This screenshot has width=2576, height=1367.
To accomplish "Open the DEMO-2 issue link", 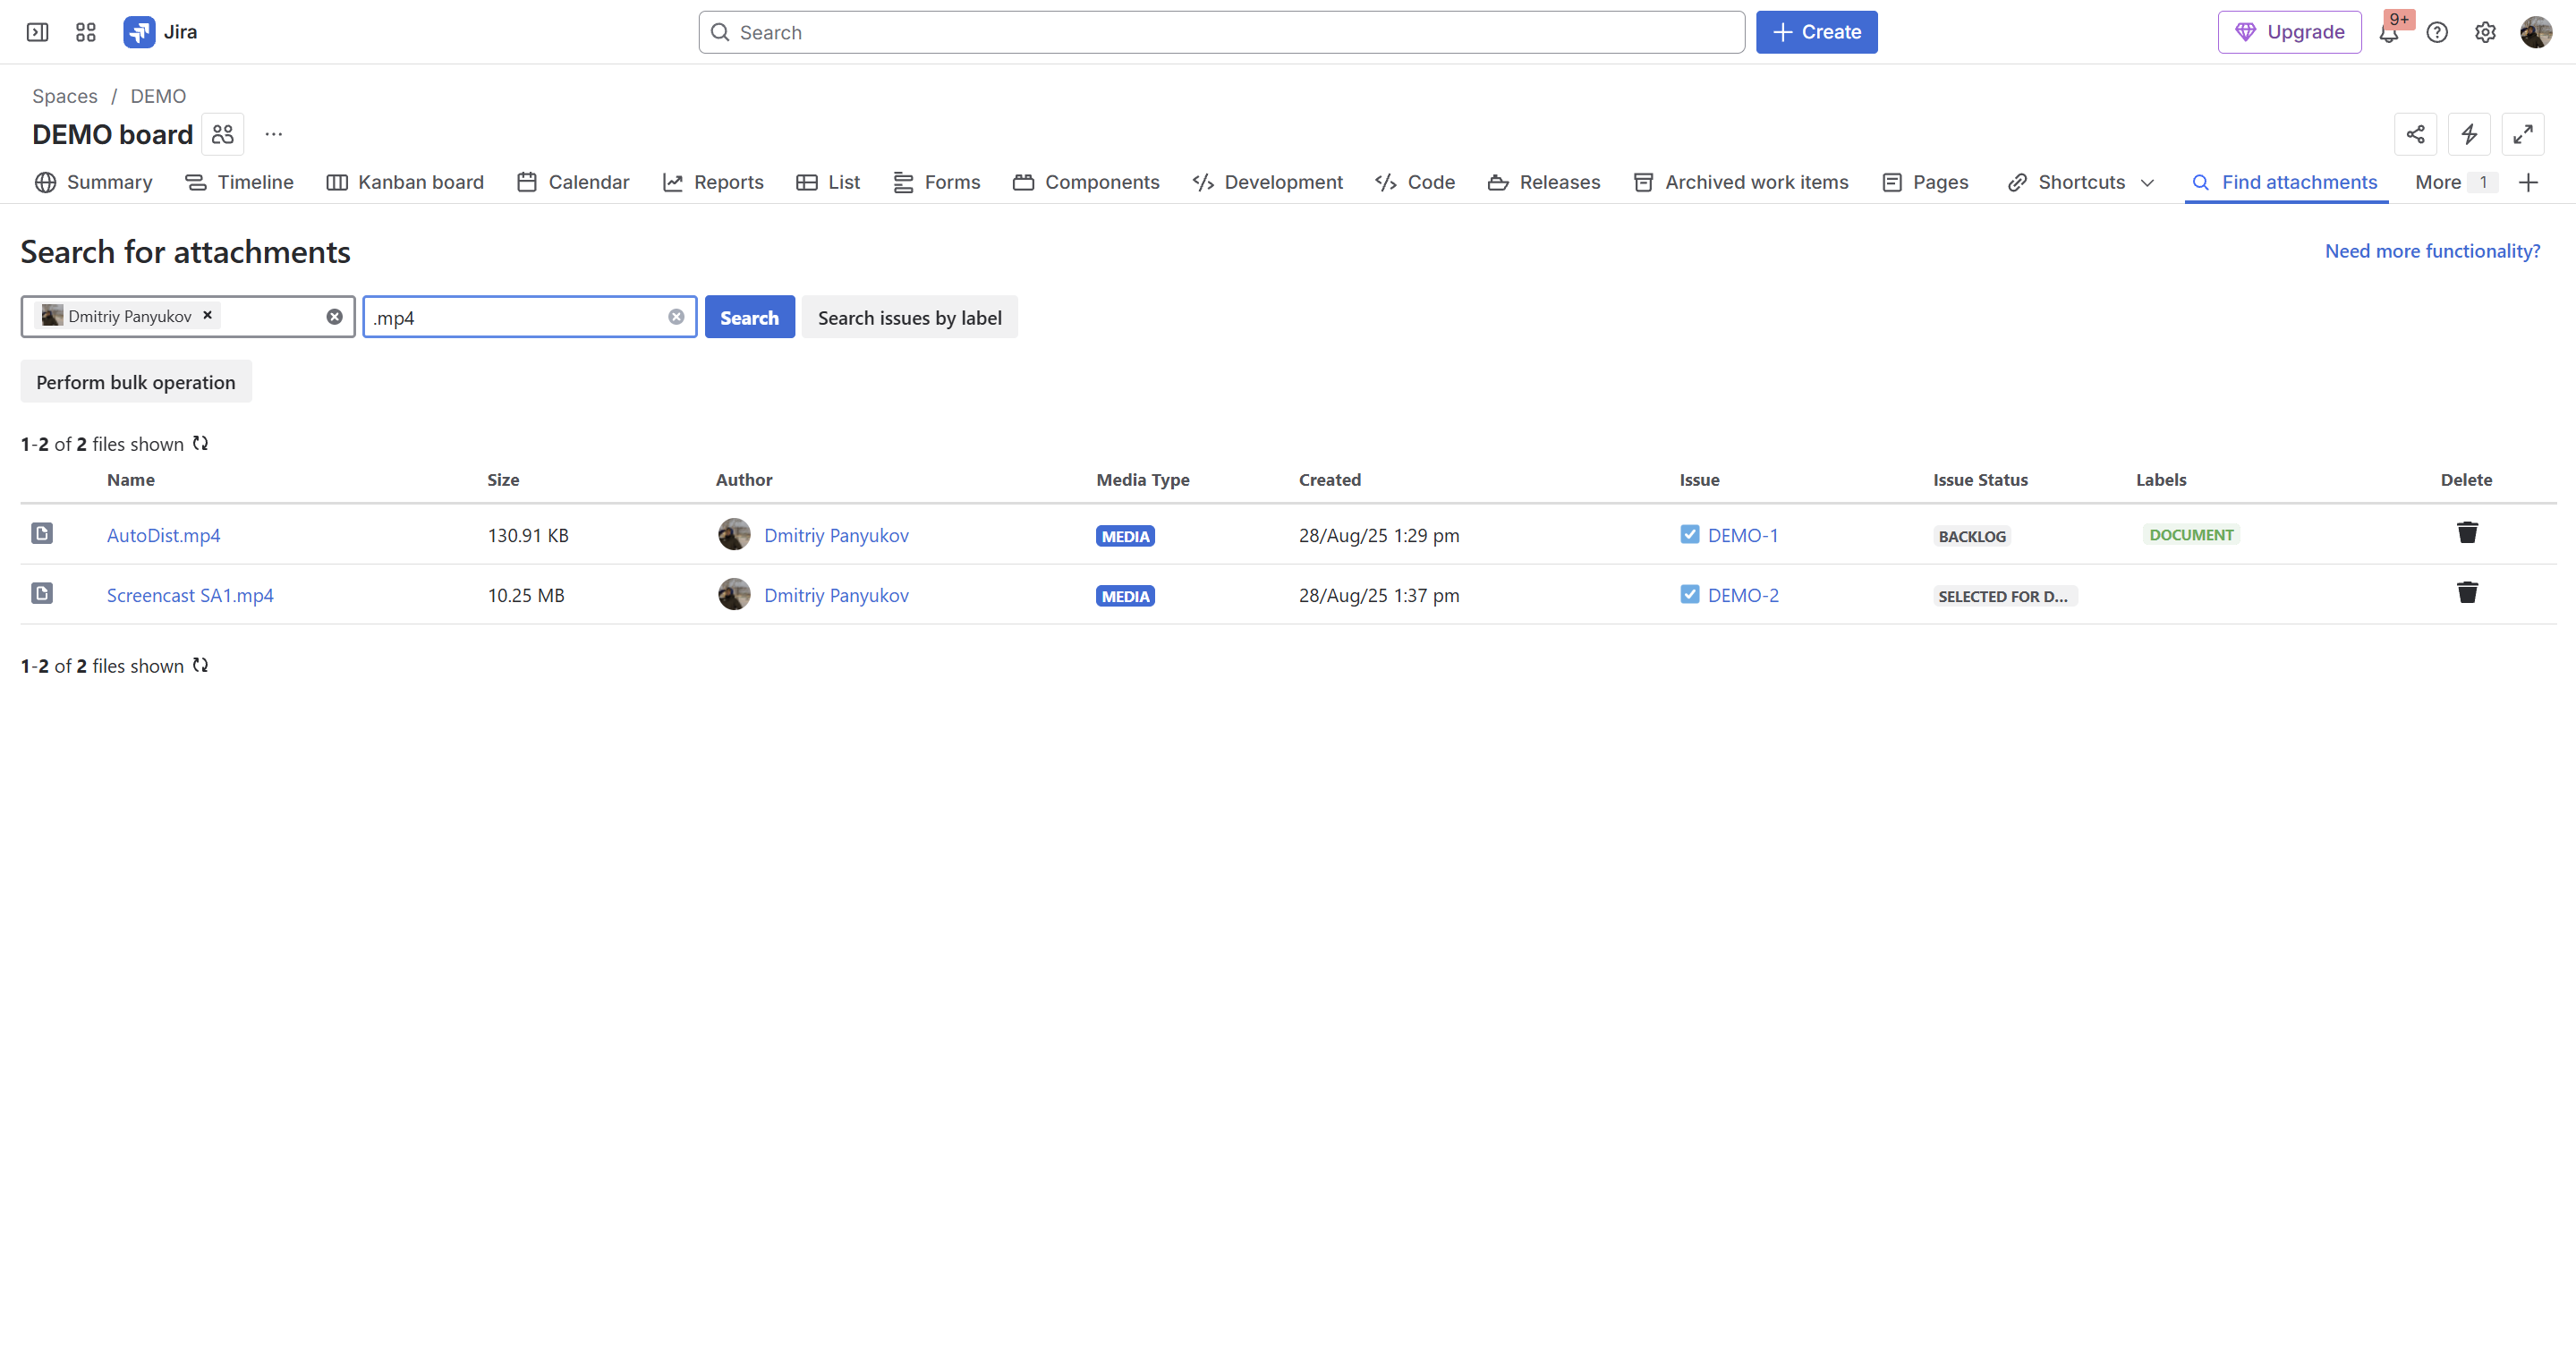I will [1742, 595].
